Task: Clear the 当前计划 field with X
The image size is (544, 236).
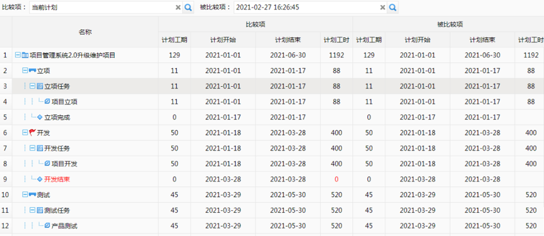Action: point(178,8)
